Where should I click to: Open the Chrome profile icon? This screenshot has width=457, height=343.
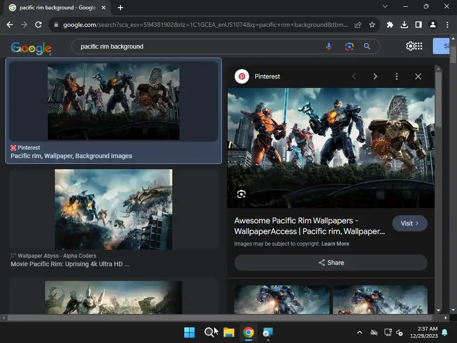(x=433, y=25)
